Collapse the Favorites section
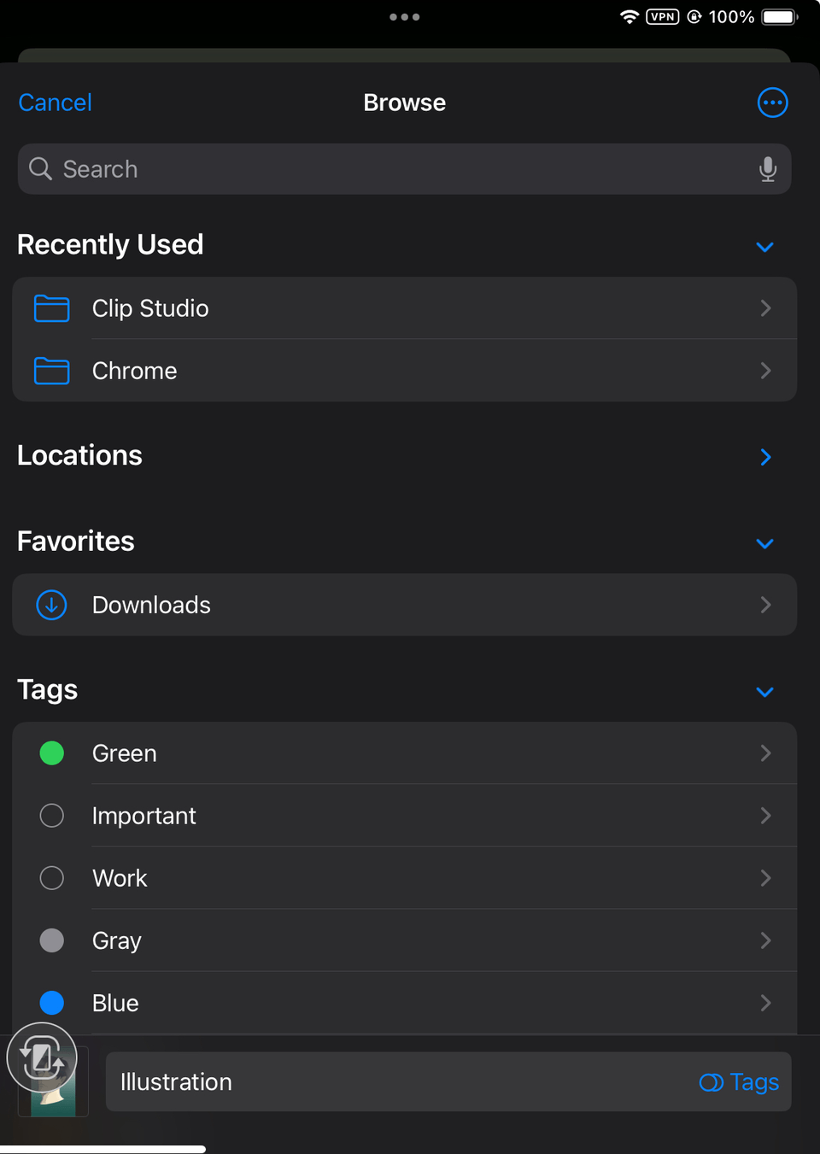The height and width of the screenshot is (1154, 820). (764, 543)
